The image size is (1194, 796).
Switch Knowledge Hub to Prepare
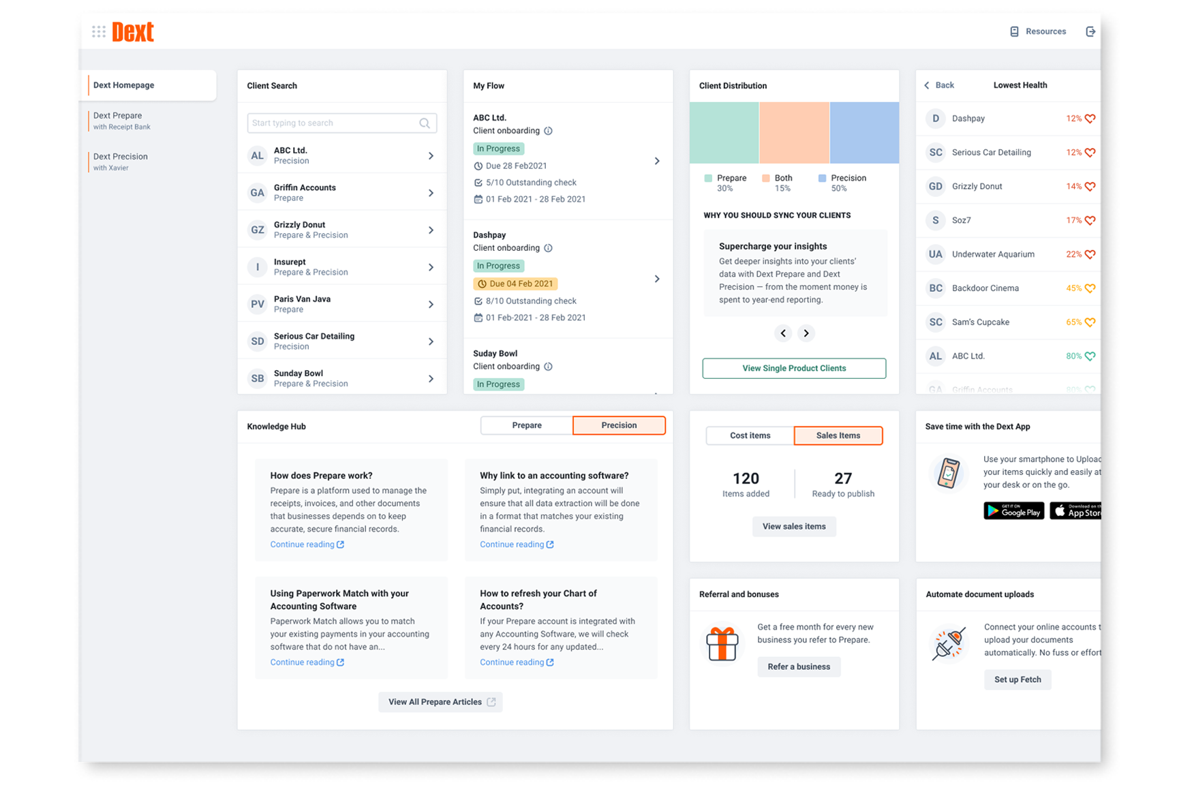tap(527, 425)
